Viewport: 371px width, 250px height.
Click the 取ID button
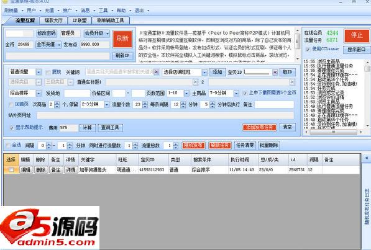tap(288, 72)
